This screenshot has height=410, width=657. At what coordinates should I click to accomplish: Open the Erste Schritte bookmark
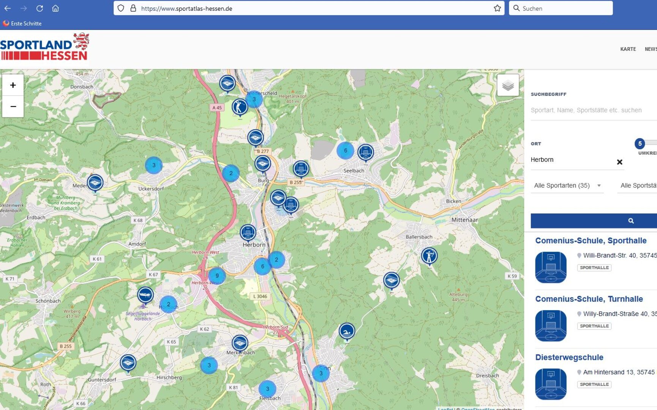tap(22, 23)
